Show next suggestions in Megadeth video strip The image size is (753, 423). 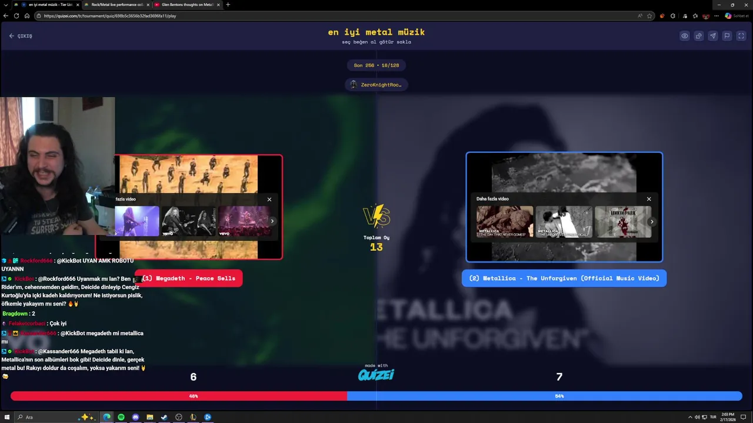[272, 221]
